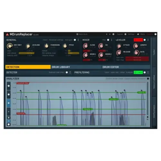The width and height of the screenshot is (161, 161).
Task: Expand the Toolbar side panel
Action: click(x=154, y=52)
